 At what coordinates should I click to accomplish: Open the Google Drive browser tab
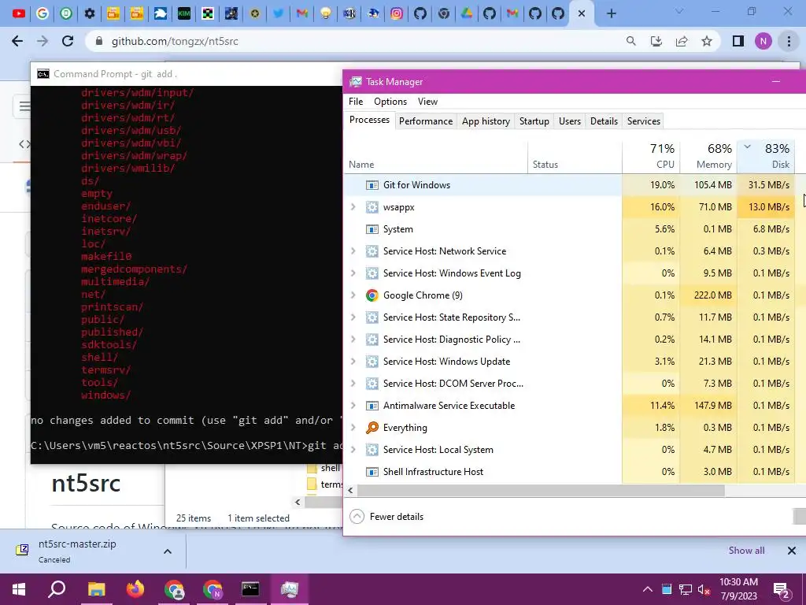pyautogui.click(x=466, y=13)
